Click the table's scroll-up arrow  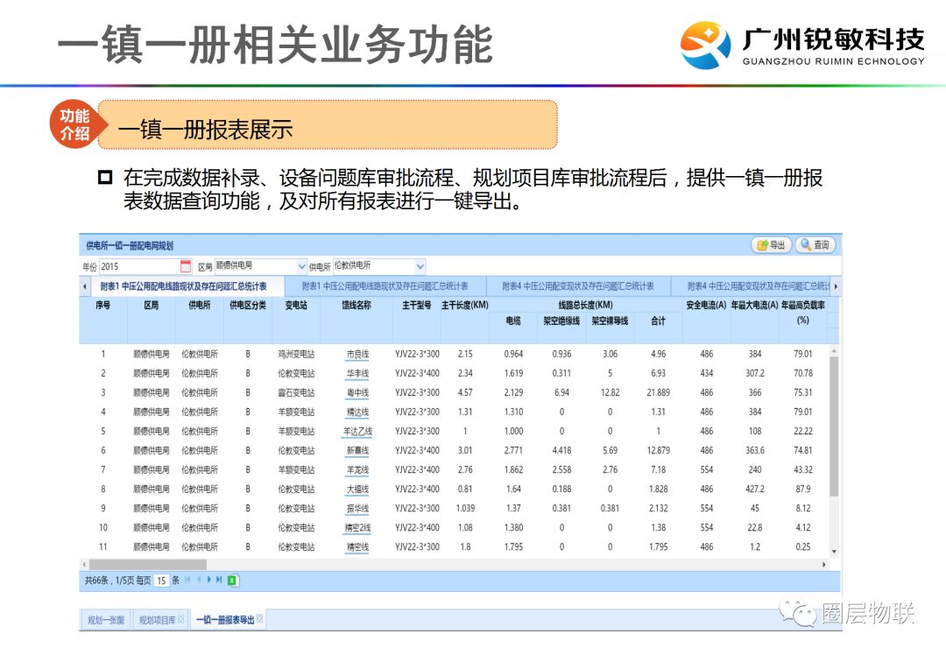(x=834, y=350)
